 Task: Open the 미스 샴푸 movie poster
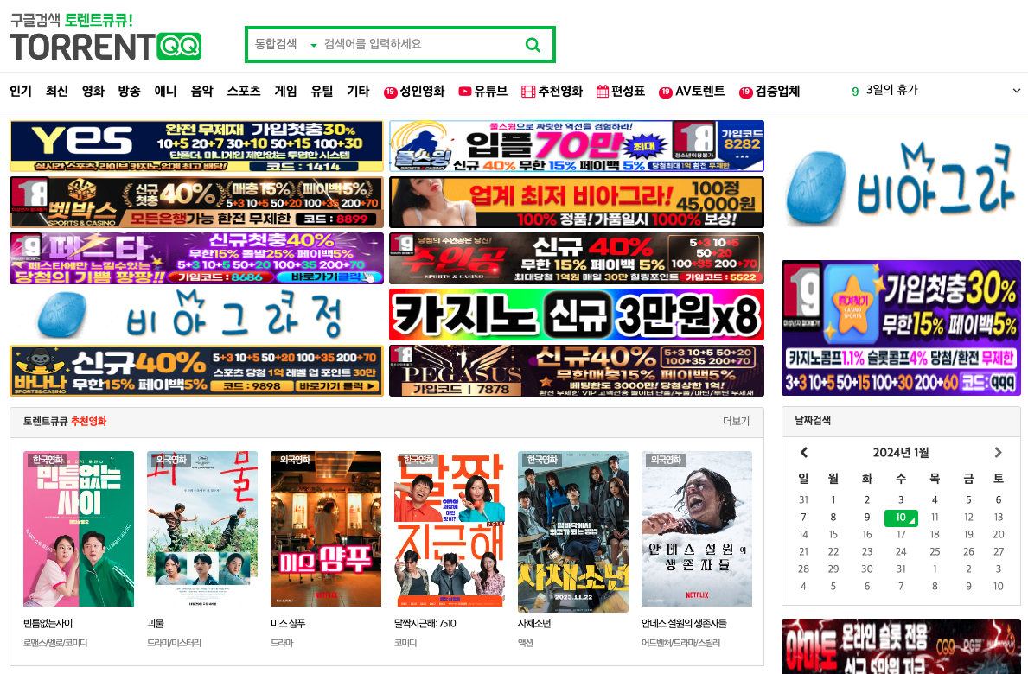(326, 529)
